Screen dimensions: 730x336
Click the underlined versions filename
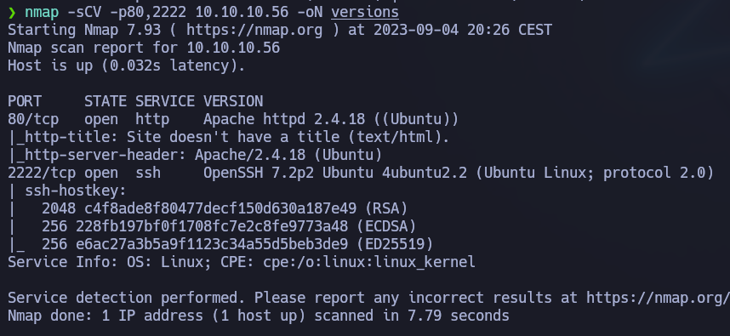click(365, 13)
